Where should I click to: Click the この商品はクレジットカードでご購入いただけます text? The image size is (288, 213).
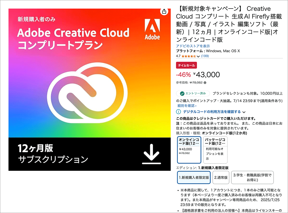coord(216,118)
